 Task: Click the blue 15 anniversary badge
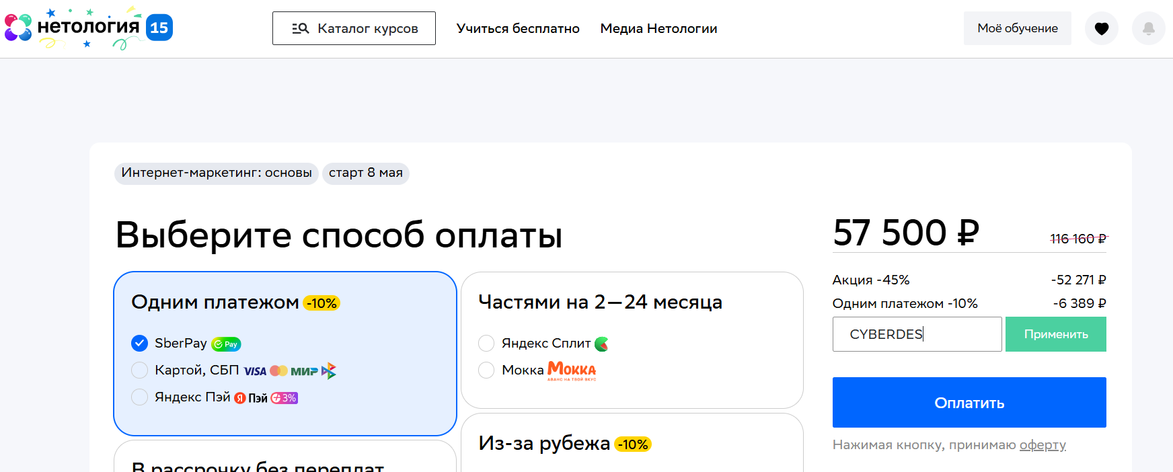pyautogui.click(x=159, y=28)
